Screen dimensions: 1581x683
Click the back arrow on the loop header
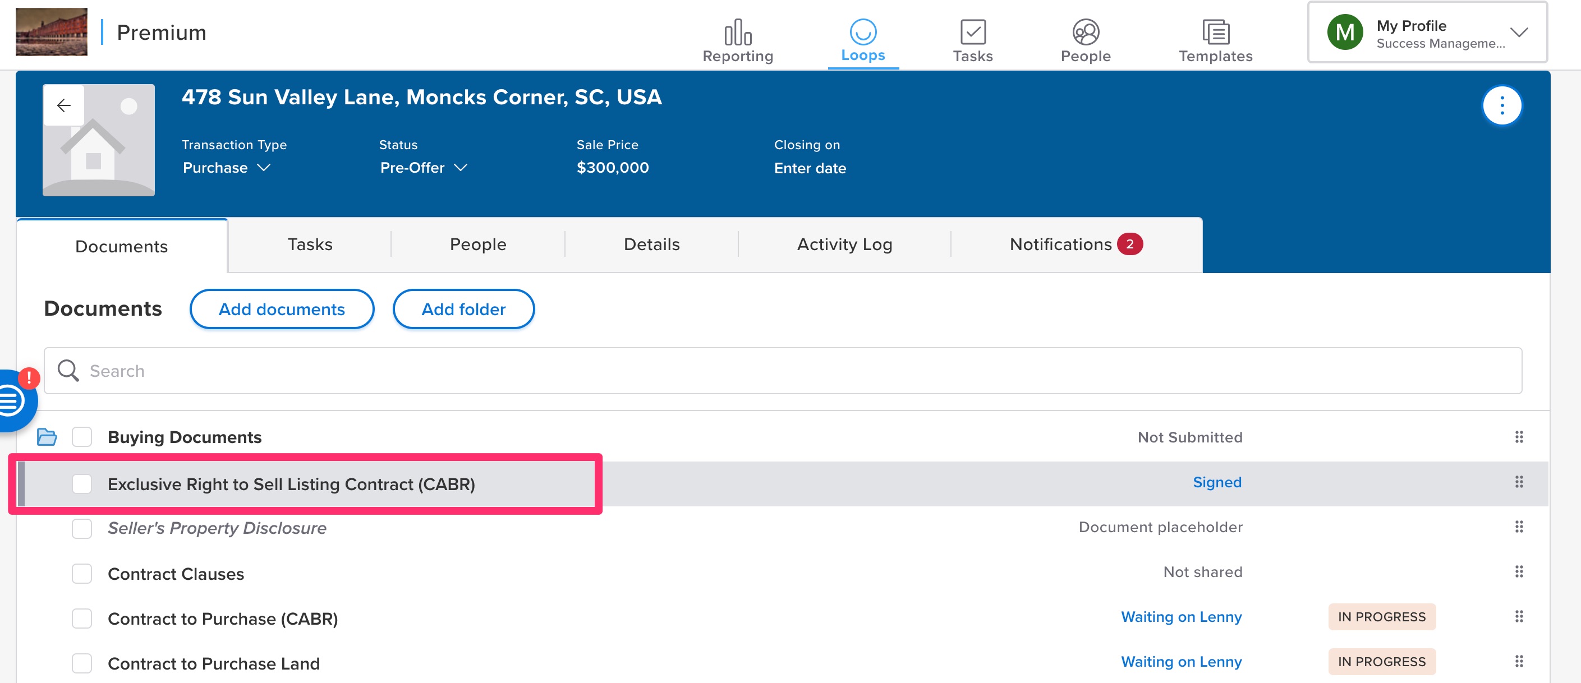click(x=63, y=104)
